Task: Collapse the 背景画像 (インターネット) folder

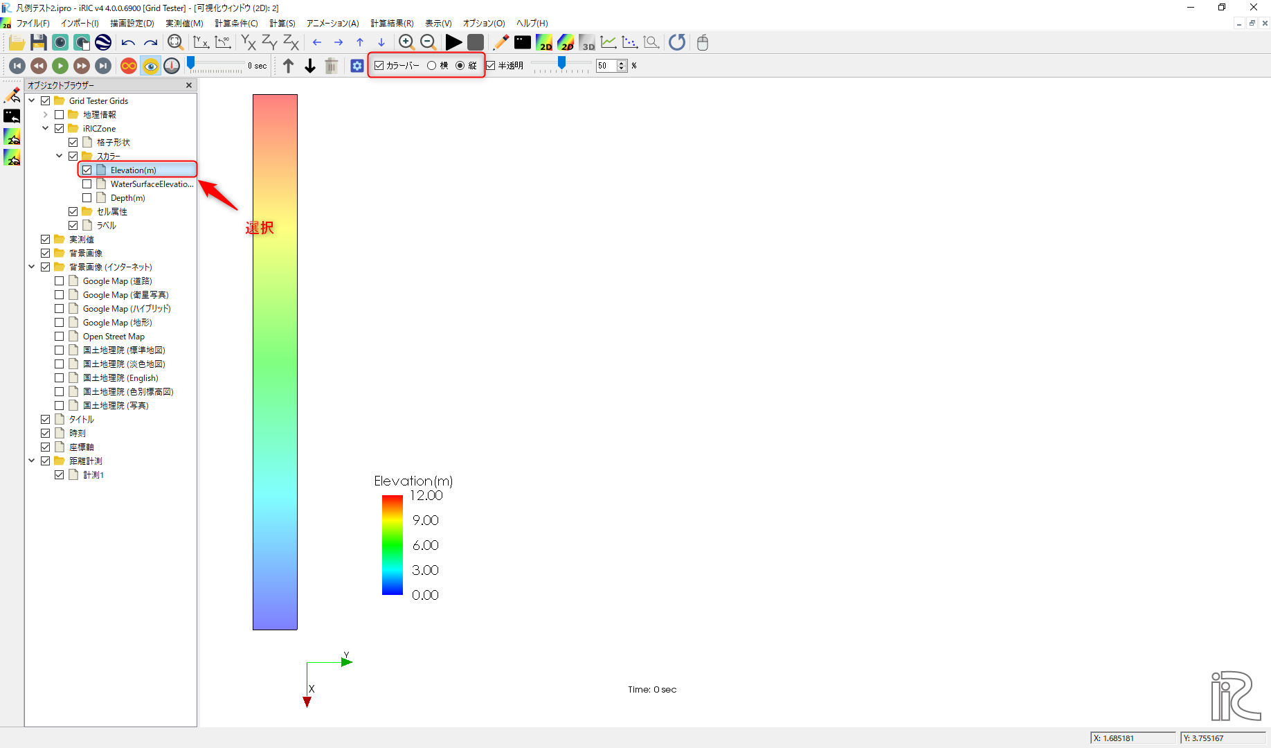Action: coord(32,267)
